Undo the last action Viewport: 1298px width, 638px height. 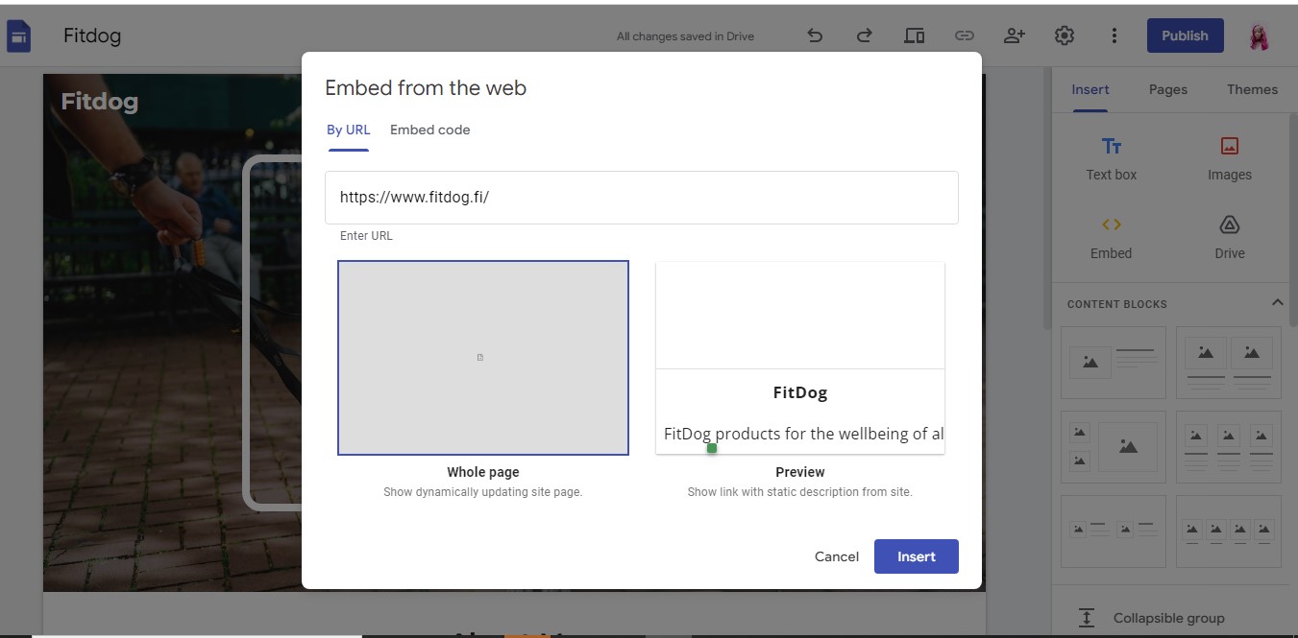(815, 36)
